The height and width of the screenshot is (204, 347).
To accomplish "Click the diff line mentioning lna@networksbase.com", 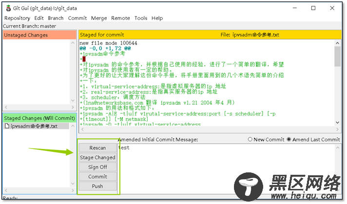I will coord(157,103).
